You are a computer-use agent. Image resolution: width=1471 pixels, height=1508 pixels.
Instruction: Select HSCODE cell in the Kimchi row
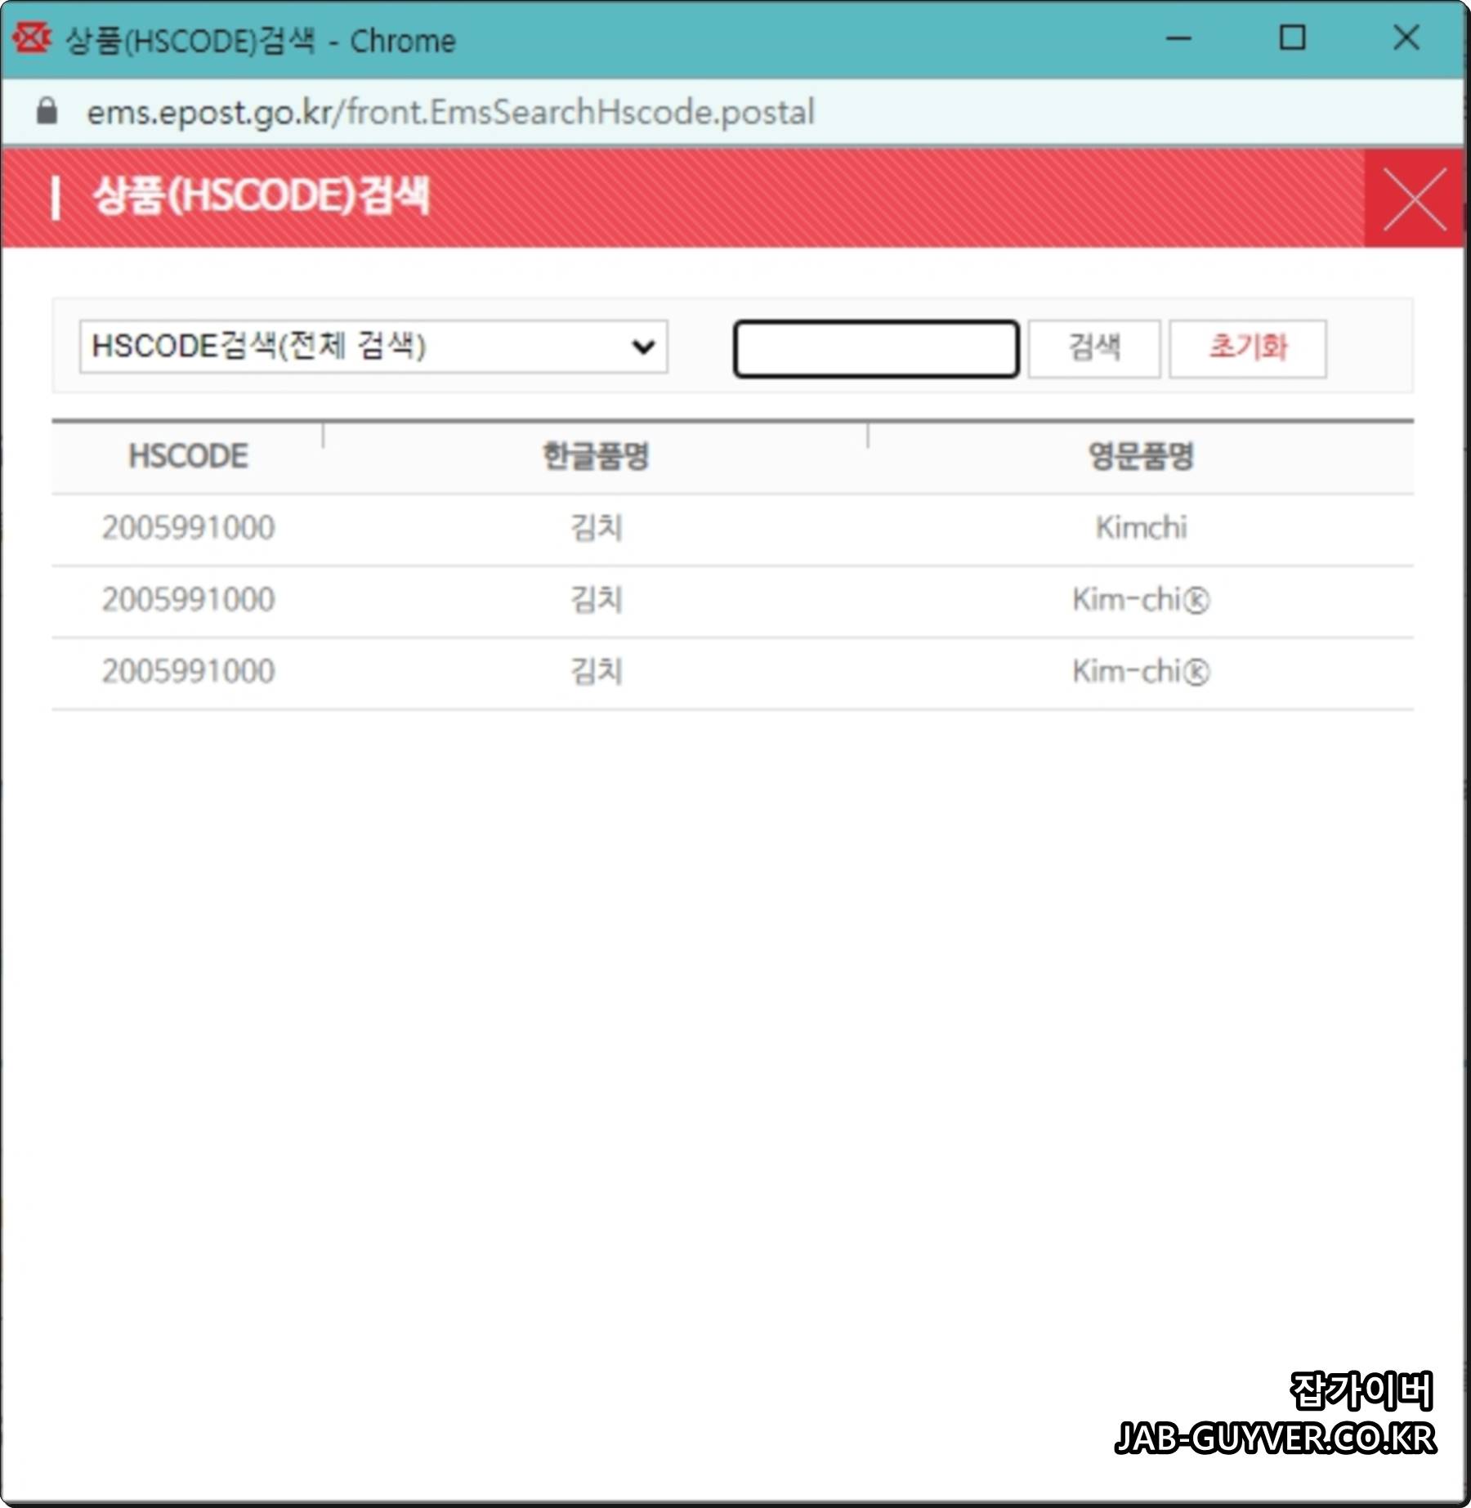188,528
